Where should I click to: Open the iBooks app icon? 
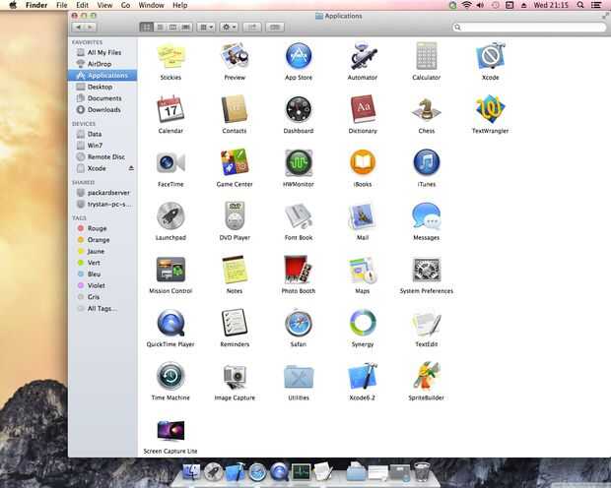click(x=363, y=163)
